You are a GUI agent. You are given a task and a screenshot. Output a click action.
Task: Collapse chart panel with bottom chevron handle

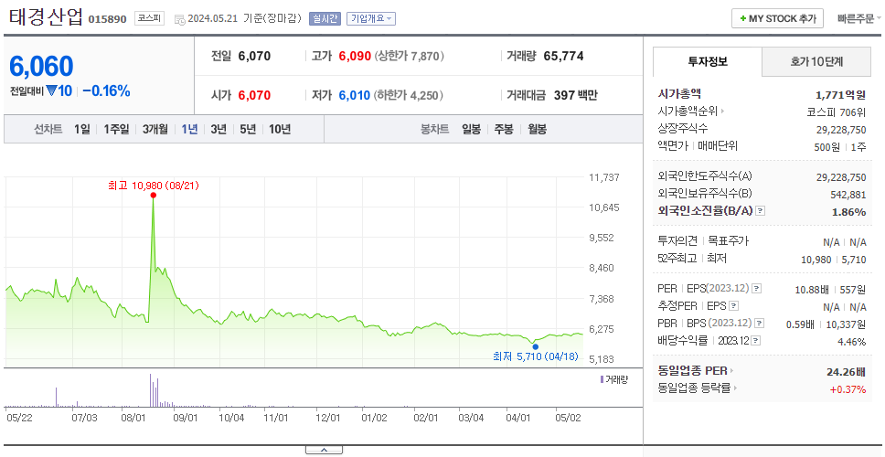[324, 450]
